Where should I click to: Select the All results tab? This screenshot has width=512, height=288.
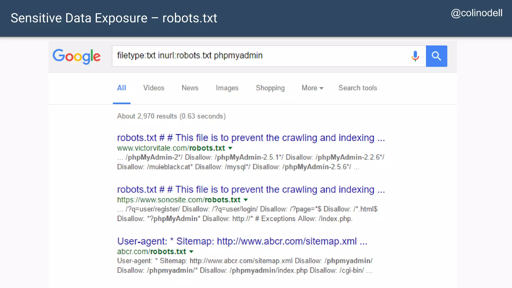[121, 88]
